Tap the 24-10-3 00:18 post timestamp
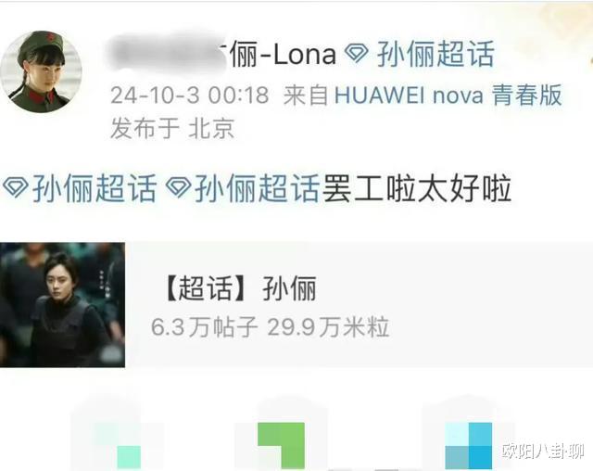The width and height of the screenshot is (593, 471). click(189, 95)
